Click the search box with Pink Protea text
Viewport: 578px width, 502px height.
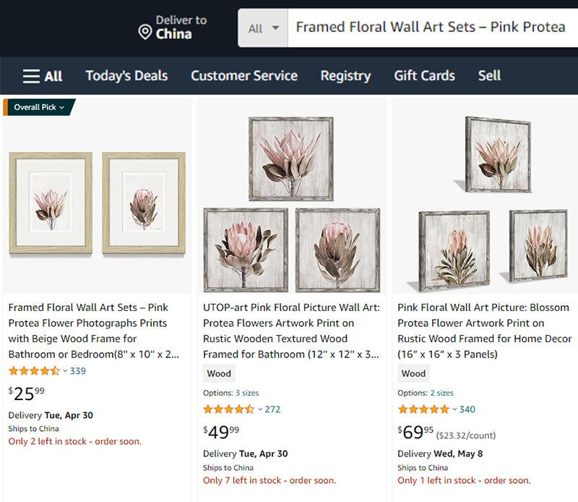coord(433,28)
